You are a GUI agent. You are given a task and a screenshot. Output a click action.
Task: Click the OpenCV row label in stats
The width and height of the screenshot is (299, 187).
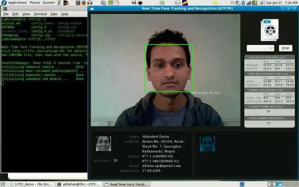251,69
